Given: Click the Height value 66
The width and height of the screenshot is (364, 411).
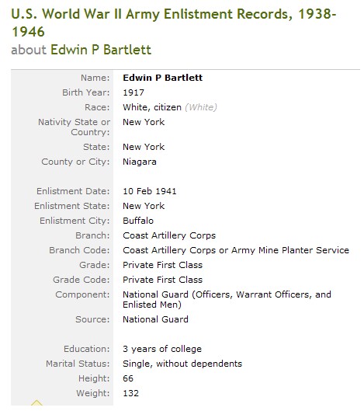Looking at the screenshot, I should click(x=128, y=378).
